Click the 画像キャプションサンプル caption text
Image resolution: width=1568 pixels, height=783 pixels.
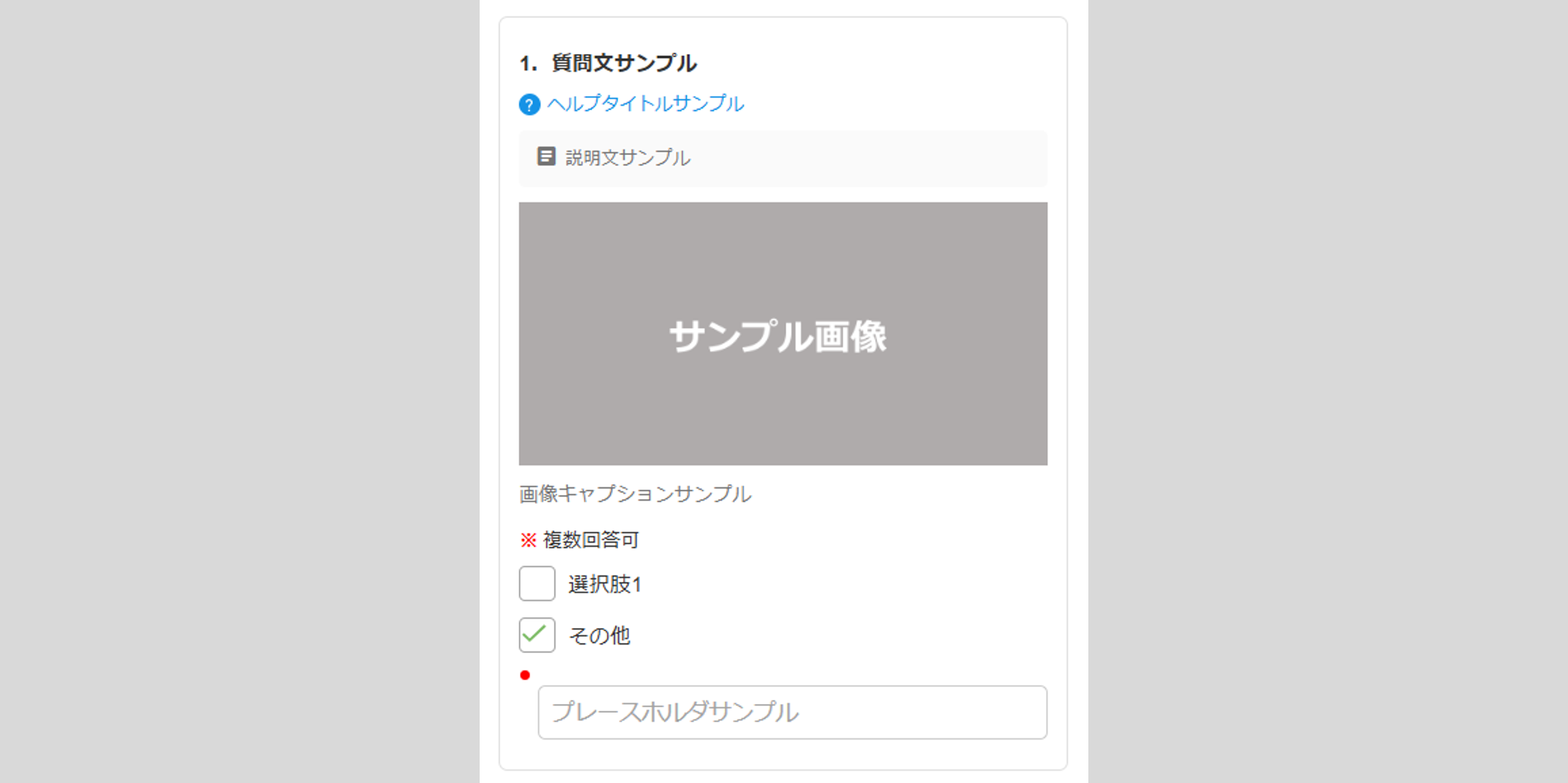tap(635, 494)
